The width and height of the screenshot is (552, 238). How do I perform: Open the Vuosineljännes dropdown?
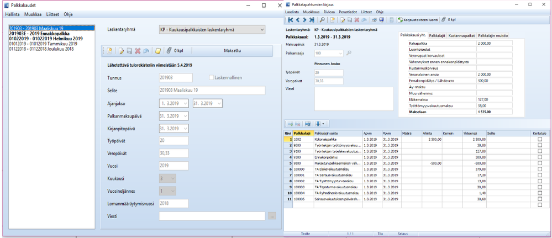172,191
